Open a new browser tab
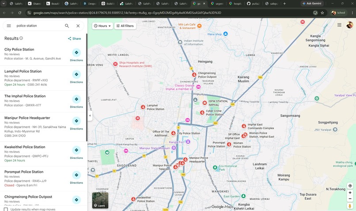This screenshot has width=356, height=211. (284, 4)
